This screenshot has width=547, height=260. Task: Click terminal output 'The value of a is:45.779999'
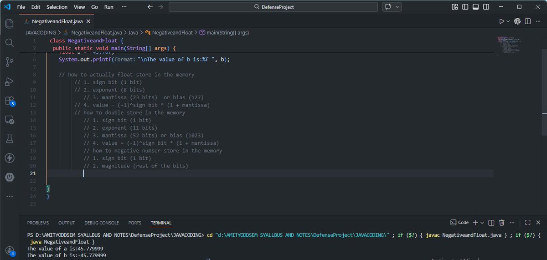(x=65, y=249)
